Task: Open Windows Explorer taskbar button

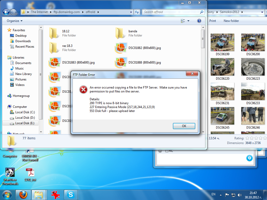Action: click(x=39, y=195)
